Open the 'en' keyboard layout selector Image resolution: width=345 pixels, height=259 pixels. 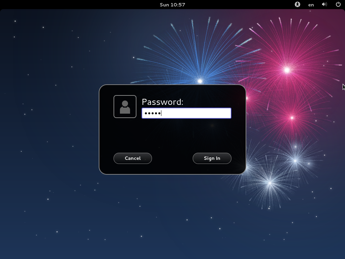311,5
